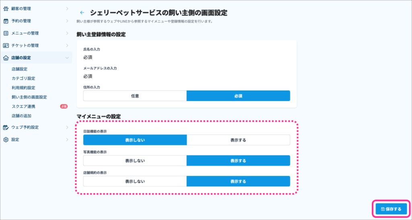The width and height of the screenshot is (412, 220).
Task: Click the house icon for 店舗の設定
Action: coord(6,58)
